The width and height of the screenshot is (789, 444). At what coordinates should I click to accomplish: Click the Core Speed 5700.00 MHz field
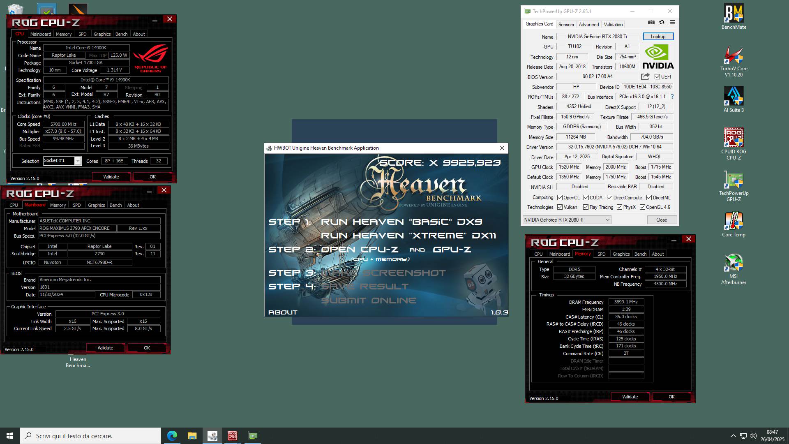point(64,124)
